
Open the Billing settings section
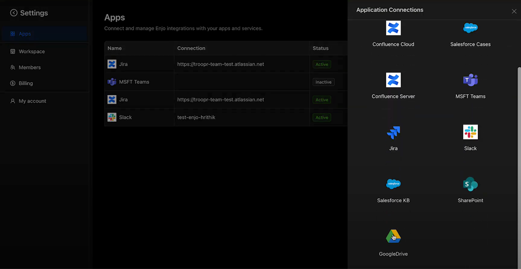point(44,83)
